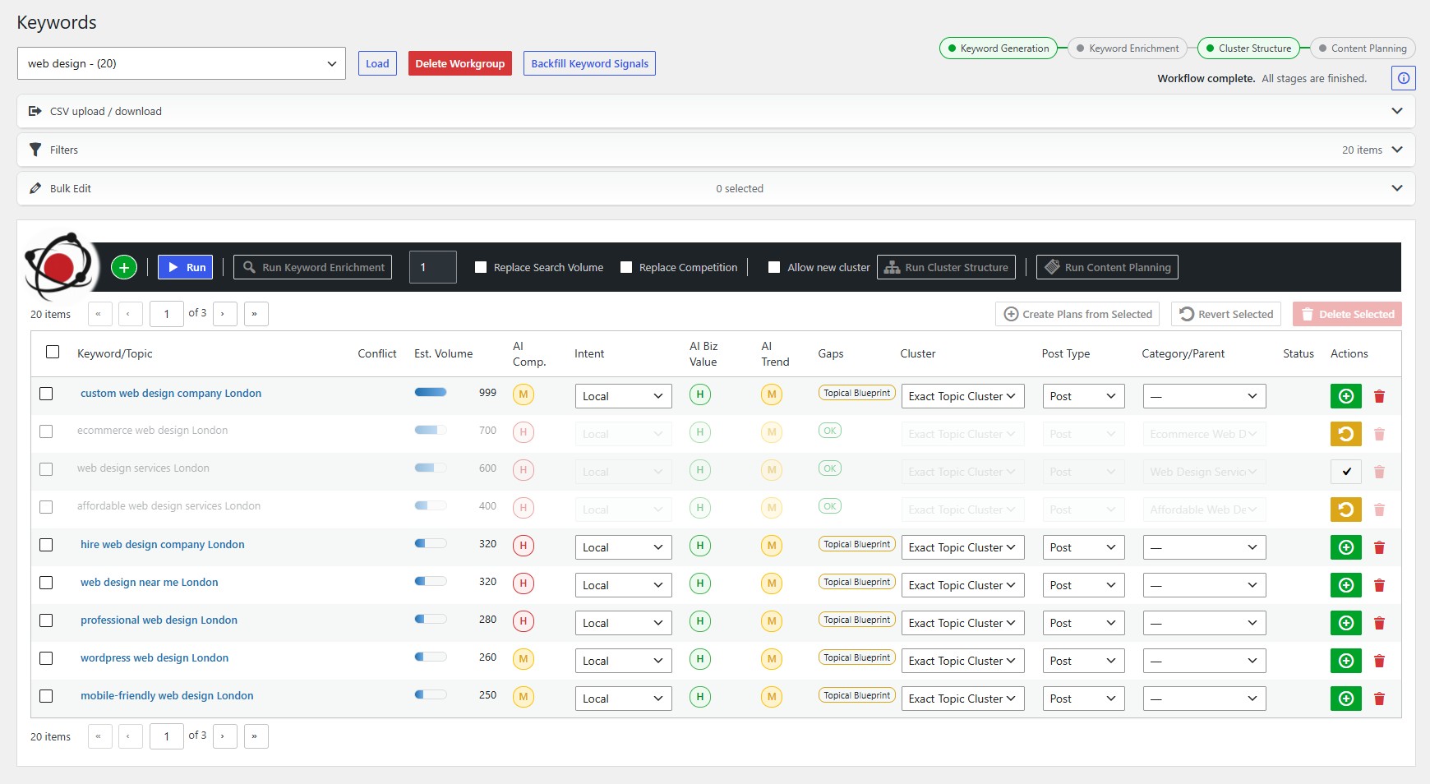The width and height of the screenshot is (1430, 784).
Task: Select checkbox for web design near me London
Action: [x=46, y=583]
